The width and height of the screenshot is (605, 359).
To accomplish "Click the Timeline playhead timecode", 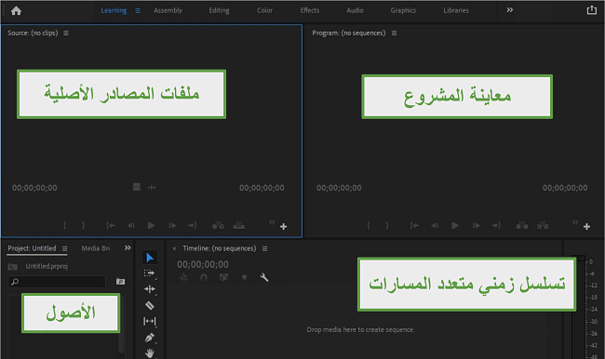I will pyautogui.click(x=203, y=264).
